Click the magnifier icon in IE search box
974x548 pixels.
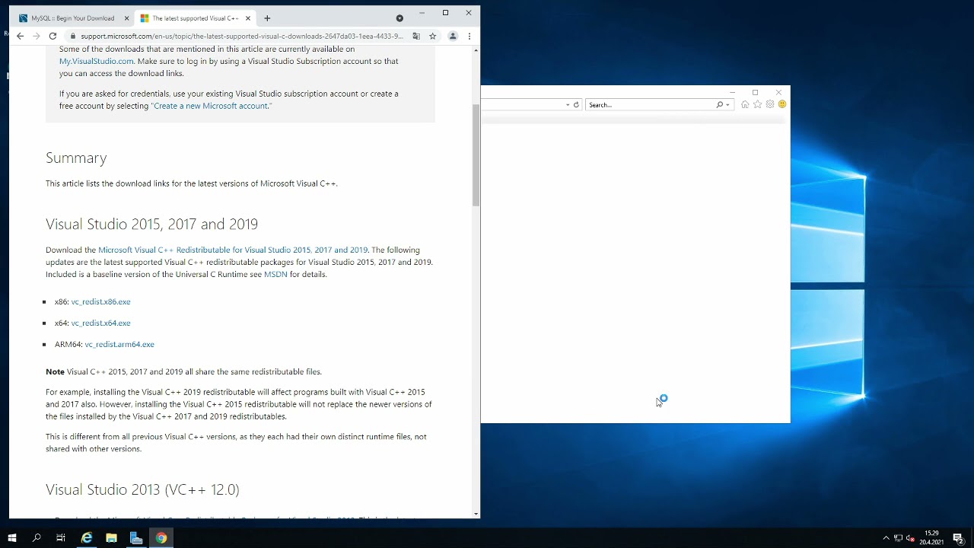pyautogui.click(x=719, y=104)
